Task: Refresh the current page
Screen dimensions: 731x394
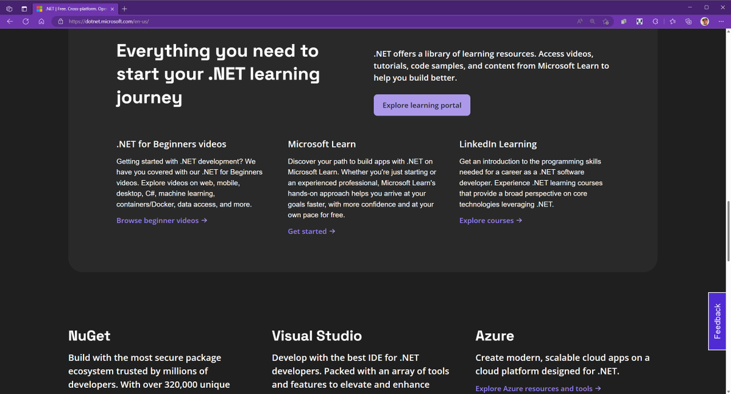Action: pyautogui.click(x=26, y=21)
